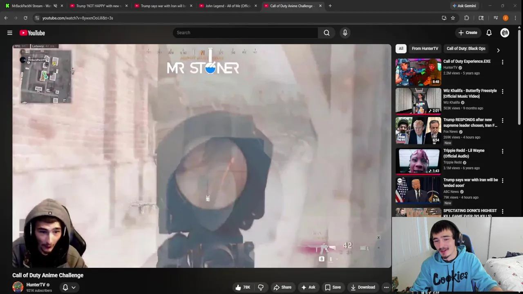
Task: Like the video with 78K likes
Action: (243, 287)
